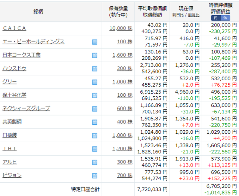Open the ネクシィーズグループ stock link
This screenshot has width=239, height=196.
click(x=26, y=109)
